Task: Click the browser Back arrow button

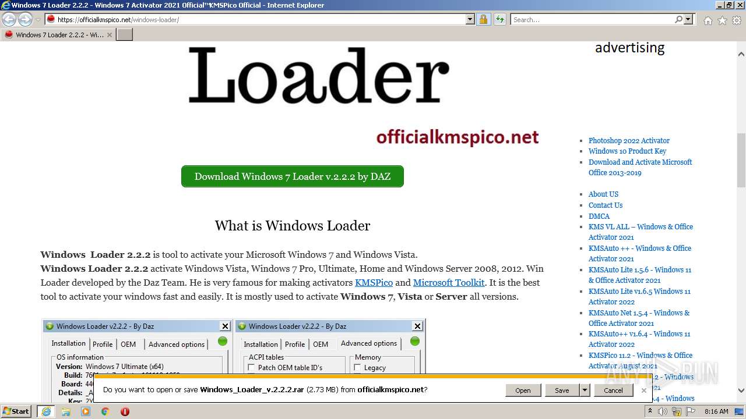Action: (x=9, y=19)
